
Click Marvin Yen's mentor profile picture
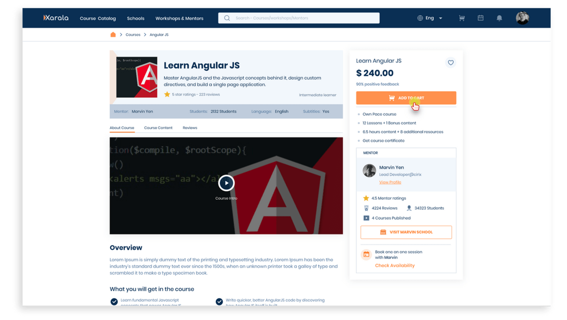click(x=369, y=170)
